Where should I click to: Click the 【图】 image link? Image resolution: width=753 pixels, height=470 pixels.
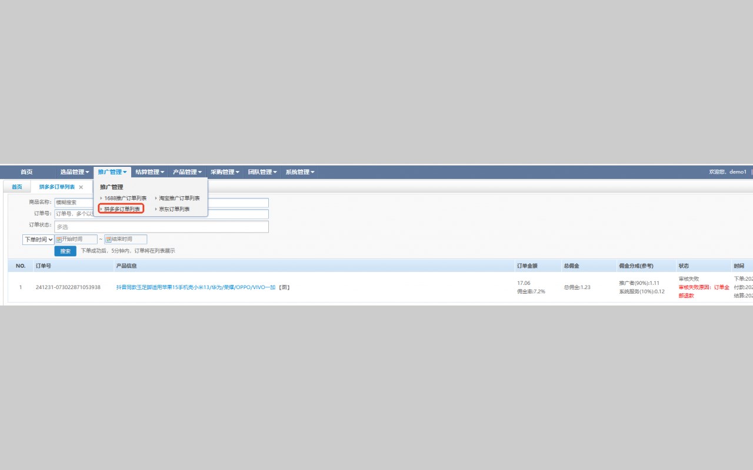point(284,287)
